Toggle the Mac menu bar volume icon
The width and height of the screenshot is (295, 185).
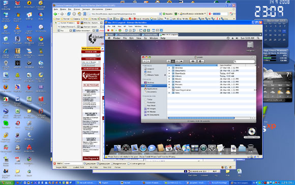pyautogui.click(x=237, y=38)
